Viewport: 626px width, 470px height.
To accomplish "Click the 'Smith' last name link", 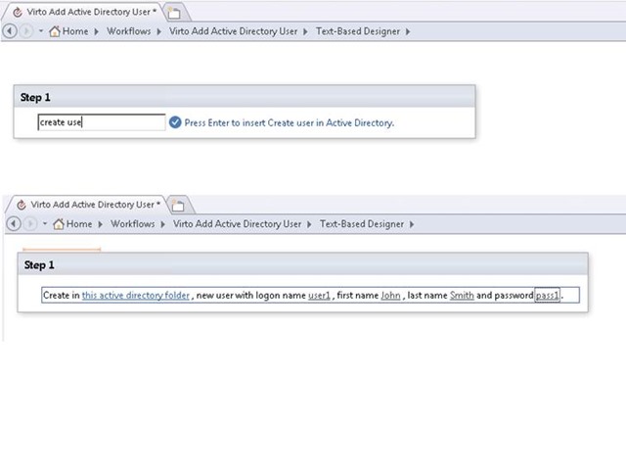I will (x=462, y=295).
